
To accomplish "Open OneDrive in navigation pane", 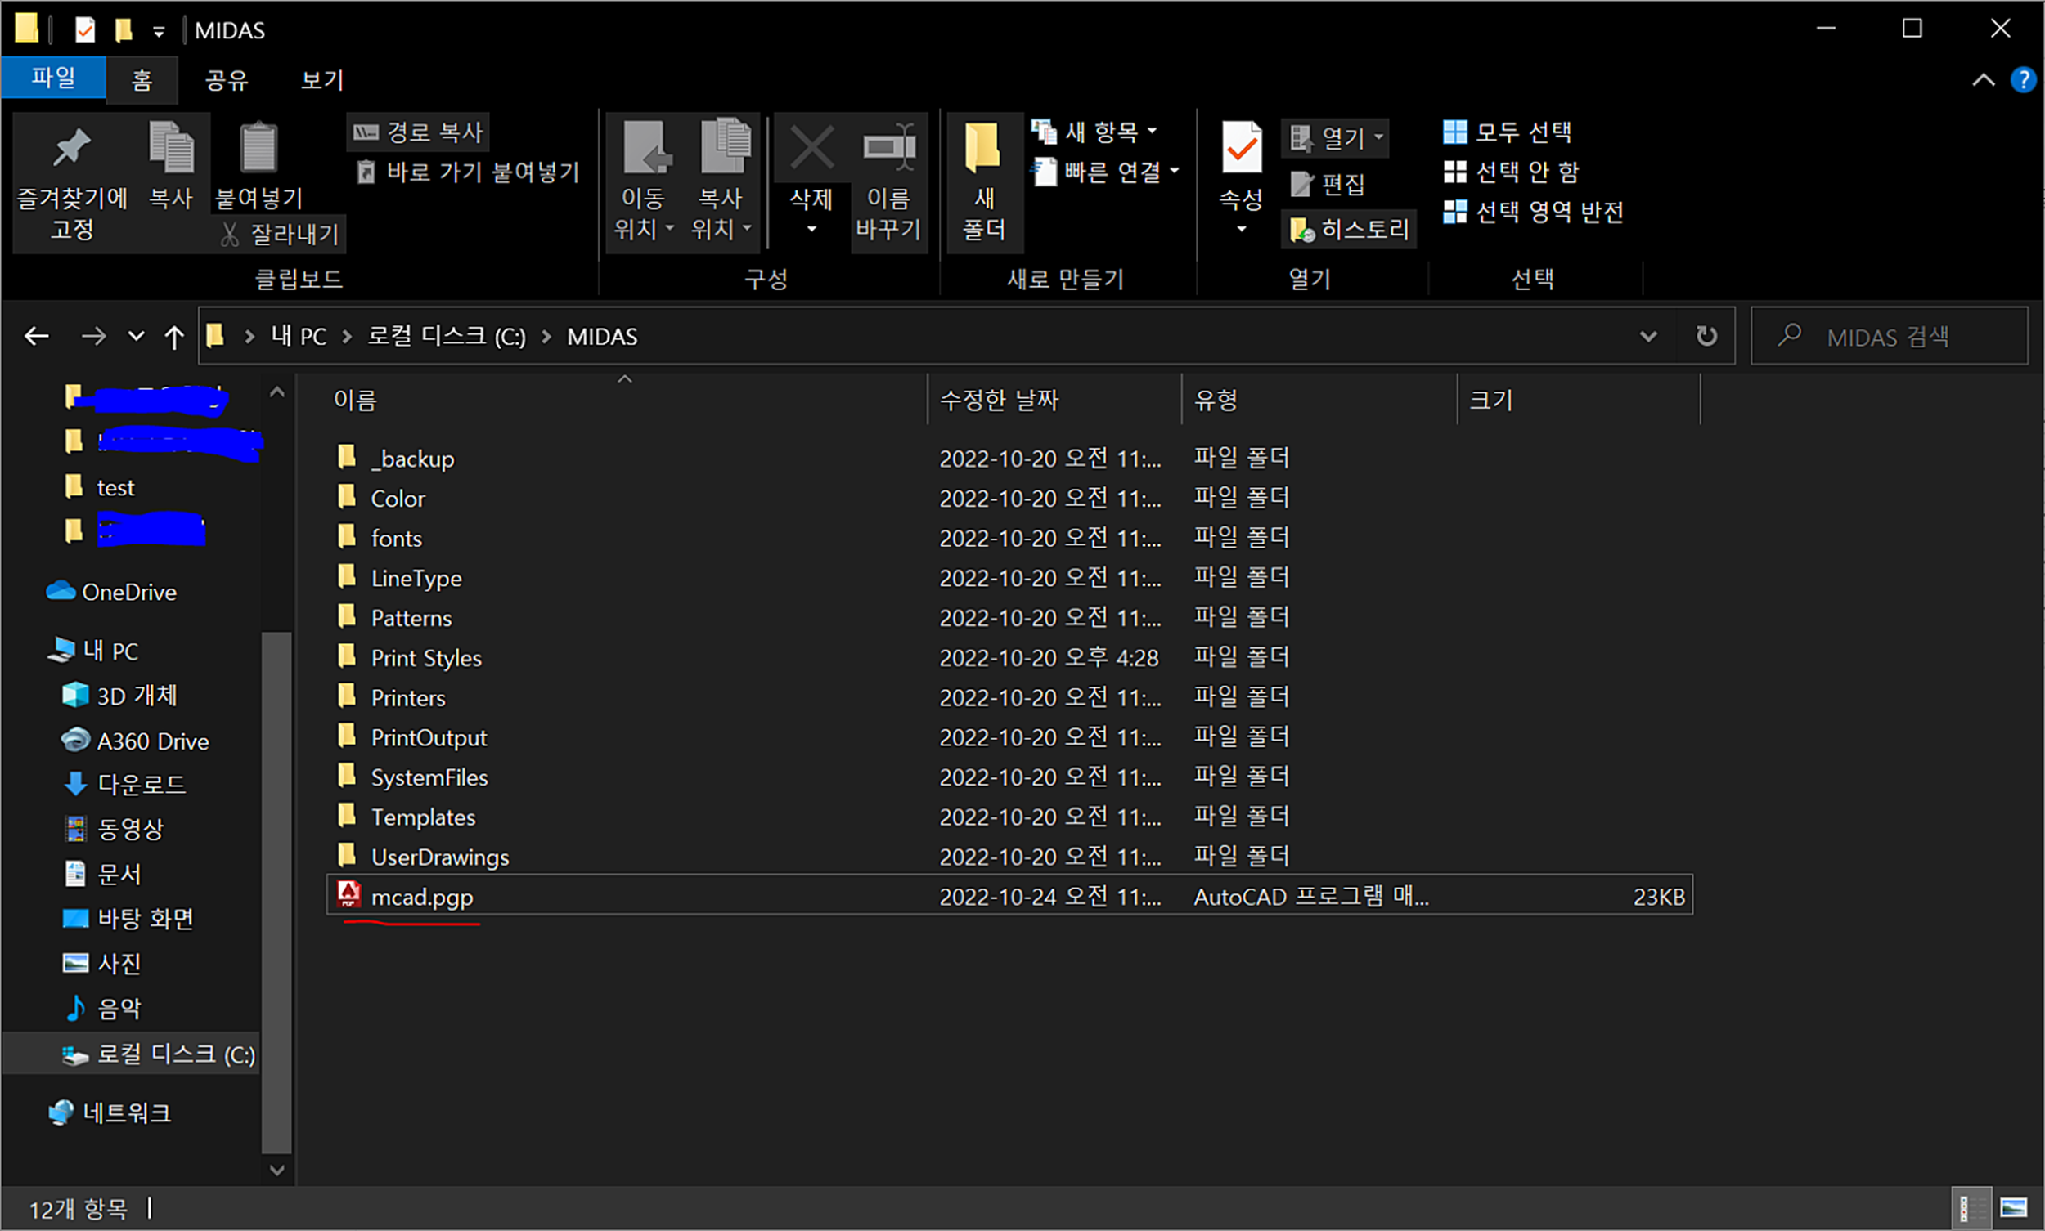I will tap(111, 592).
